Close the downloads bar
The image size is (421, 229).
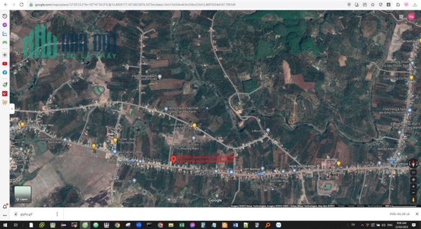pyautogui.click(x=417, y=214)
